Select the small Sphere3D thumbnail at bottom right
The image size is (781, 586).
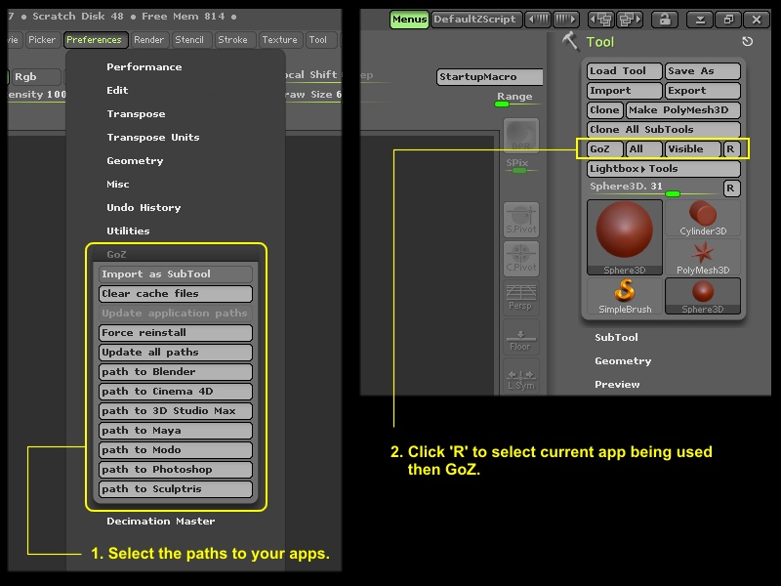(703, 296)
